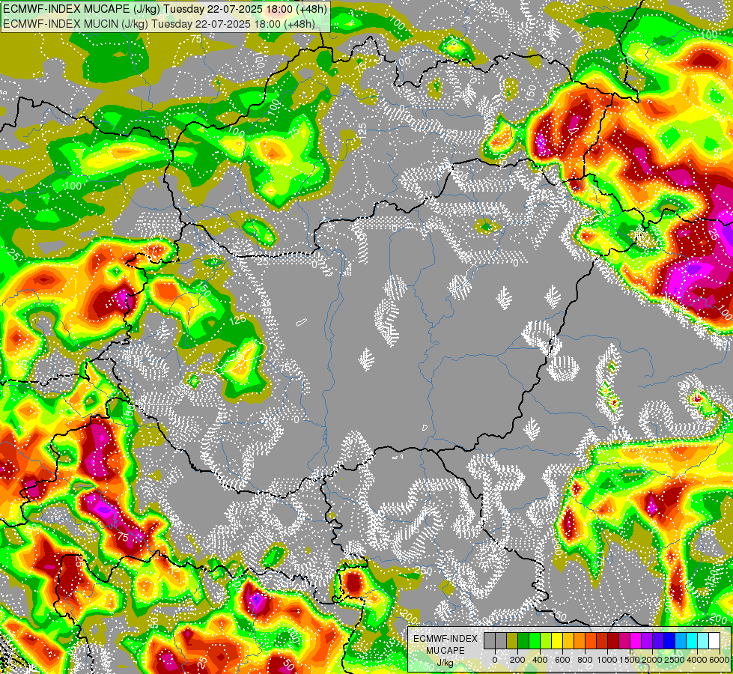Click the red-orange legend swatch after 800
Image resolution: width=733 pixels, height=674 pixels.
click(591, 640)
